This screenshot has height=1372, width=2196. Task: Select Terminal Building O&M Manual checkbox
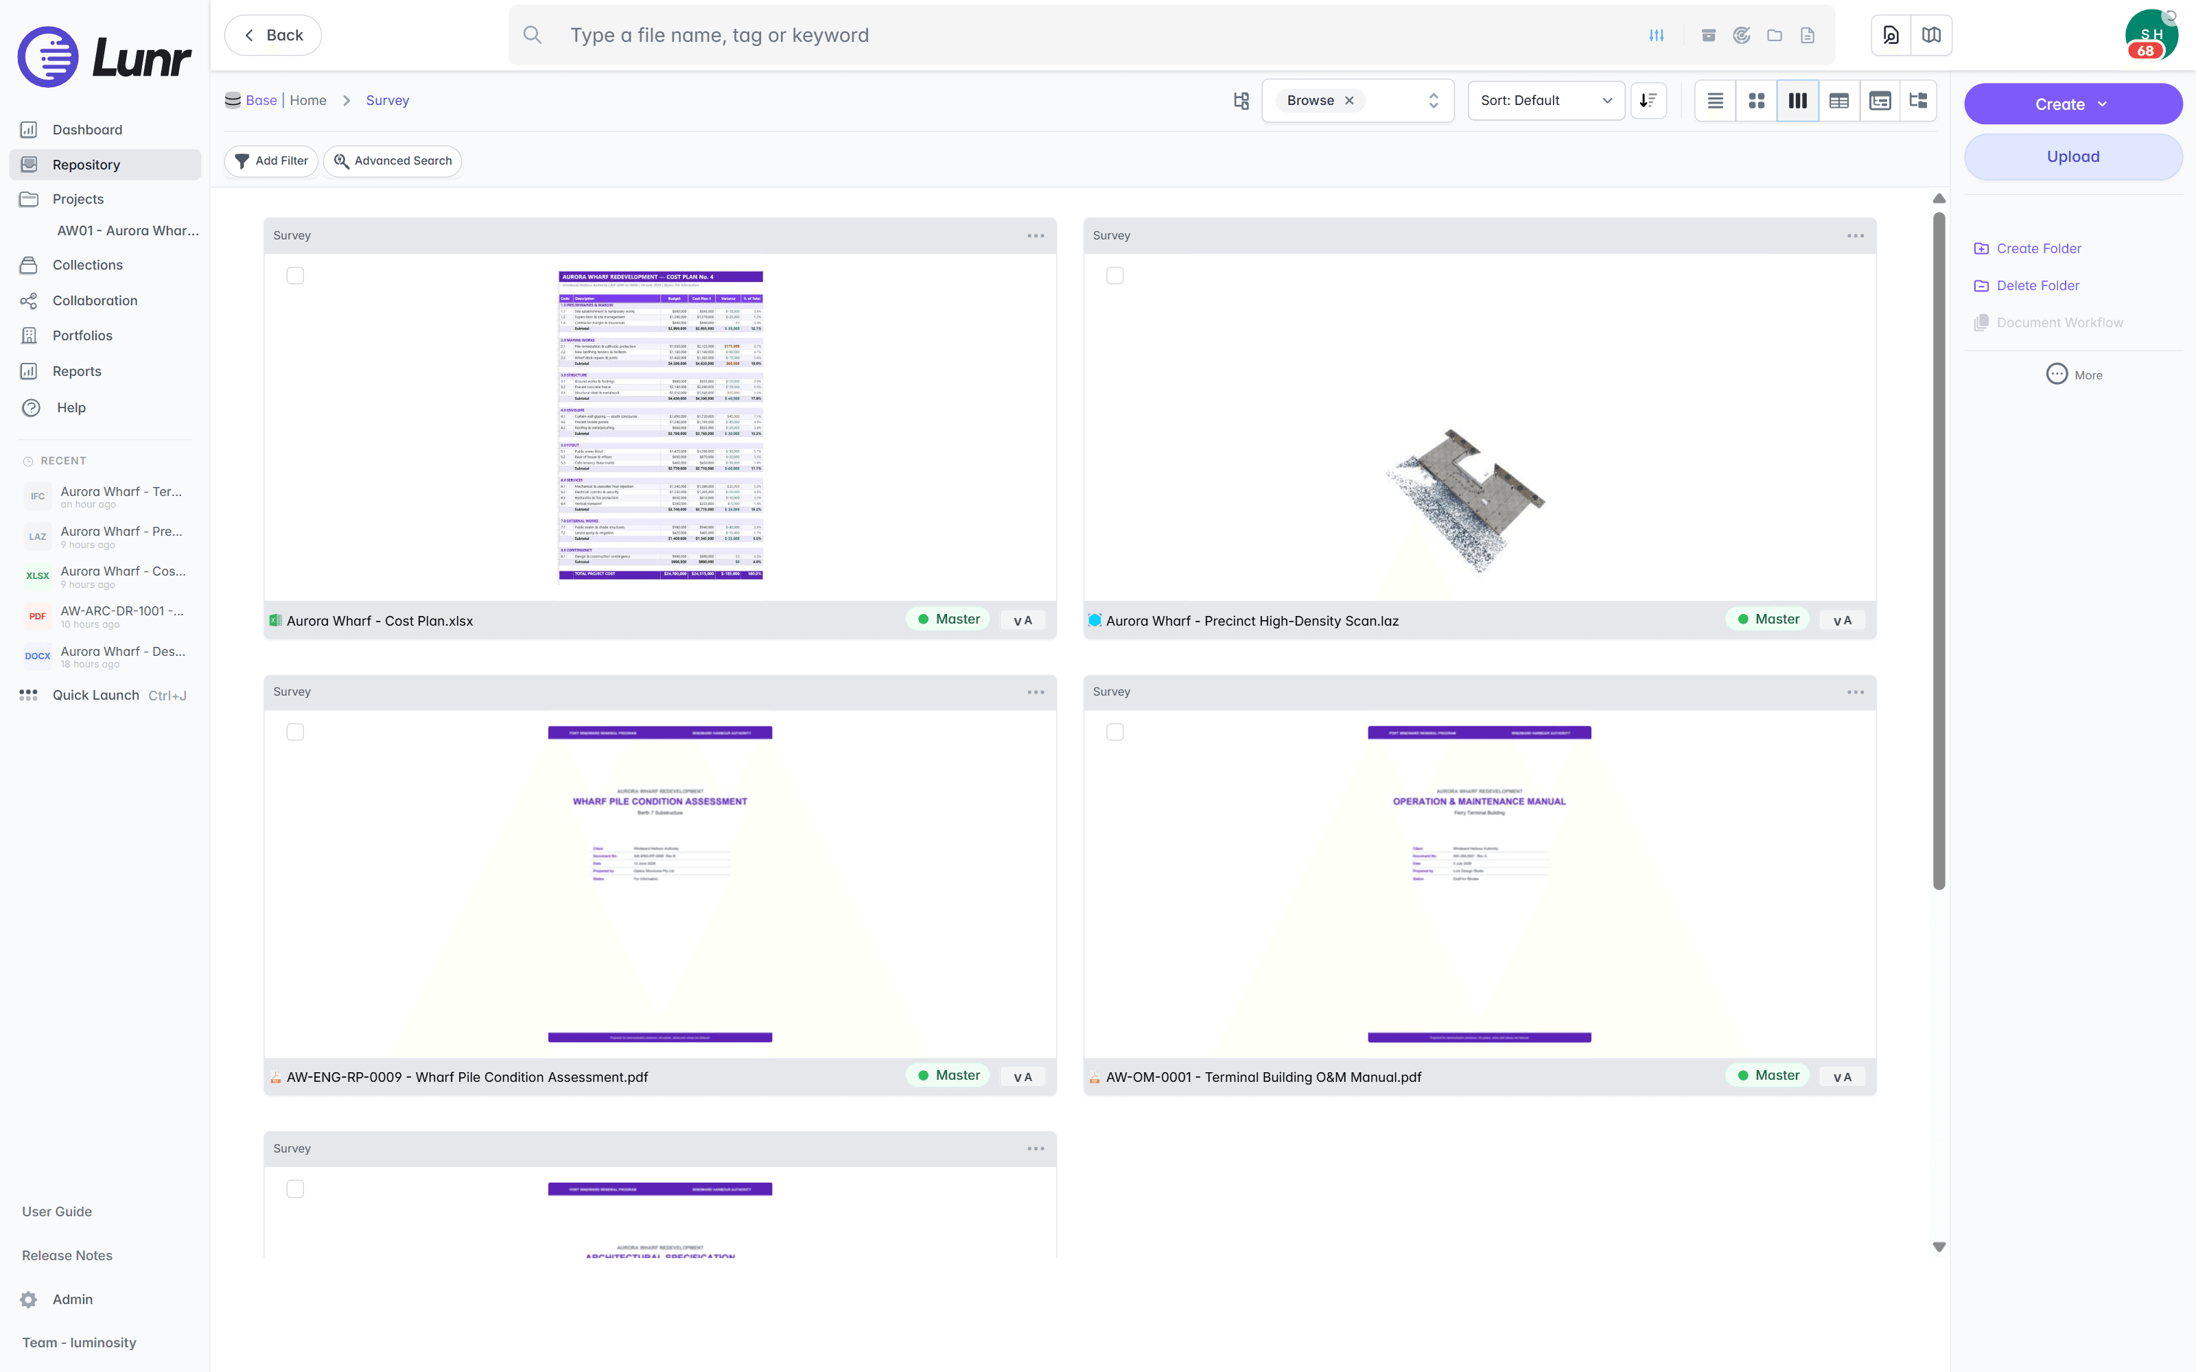[1115, 732]
